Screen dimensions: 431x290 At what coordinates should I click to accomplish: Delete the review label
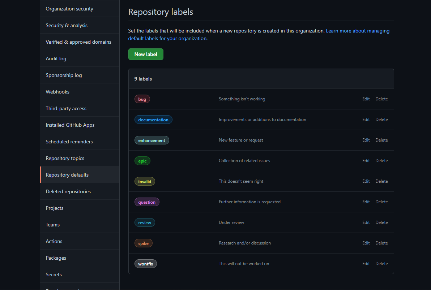click(381, 222)
